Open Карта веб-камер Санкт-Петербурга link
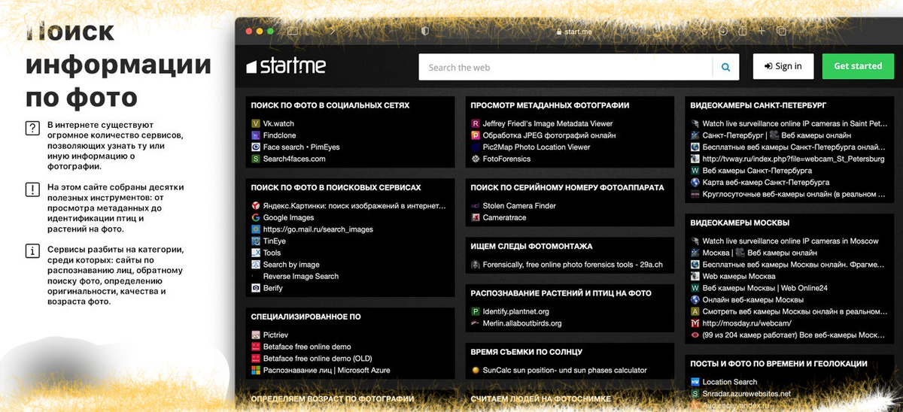Viewport: 903px width, 412px height. [766, 182]
